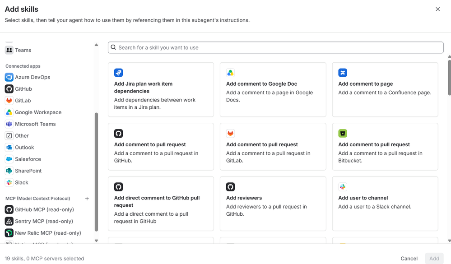Click '19 skills, 0 MCP servers selected' text
Viewport: 451px width, 264px height.
point(44,259)
